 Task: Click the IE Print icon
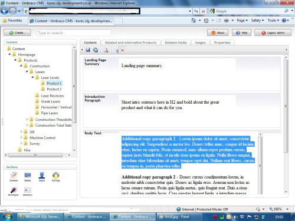[227, 21]
